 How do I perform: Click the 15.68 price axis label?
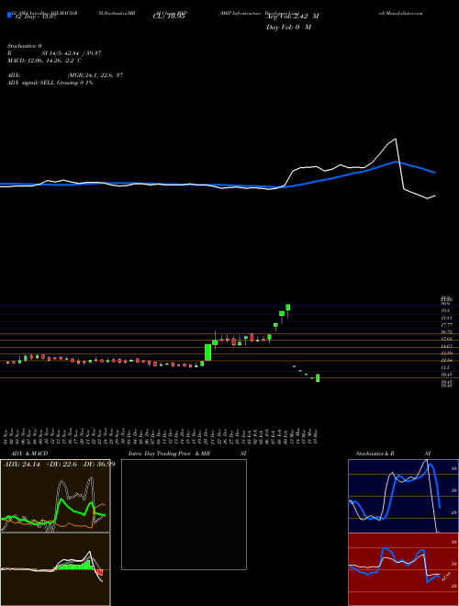pos(447,340)
